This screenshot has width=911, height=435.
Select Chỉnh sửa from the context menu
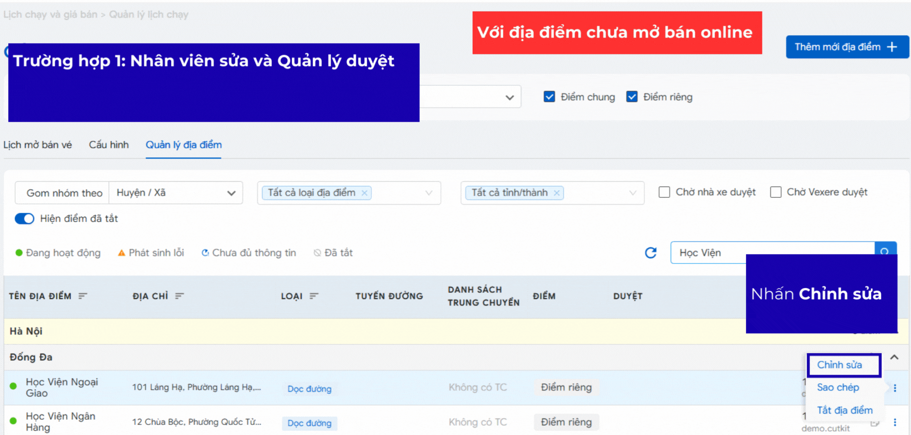coord(840,365)
